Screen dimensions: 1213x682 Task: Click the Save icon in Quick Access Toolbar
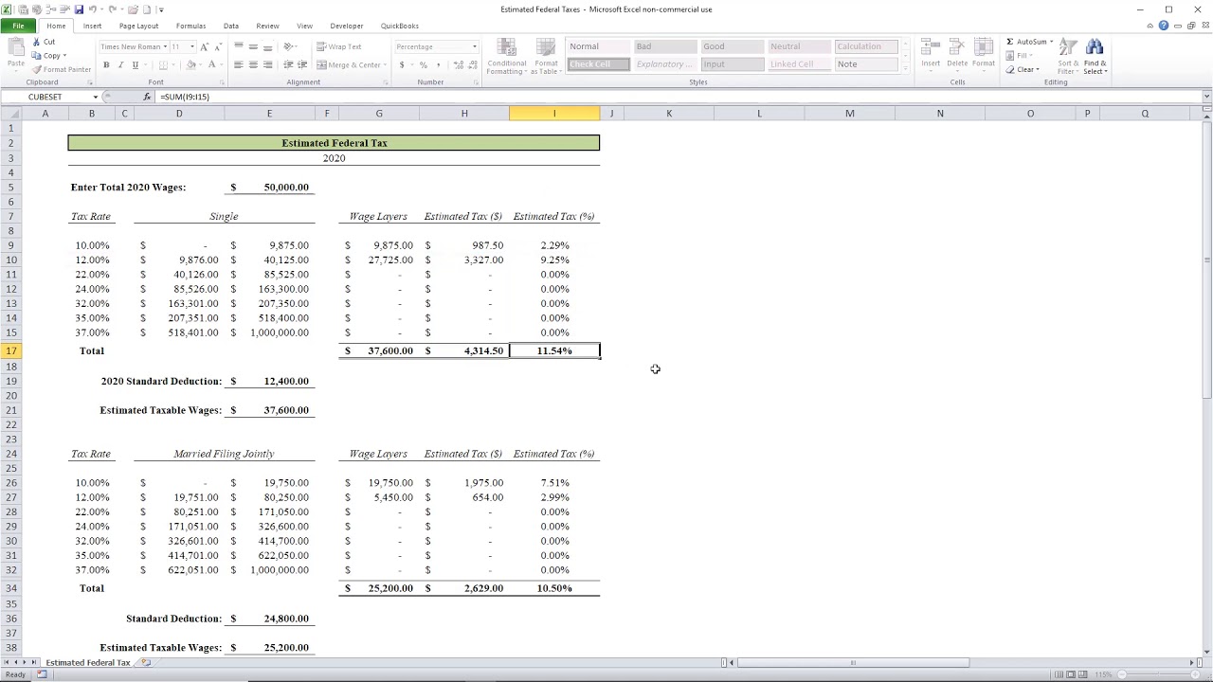79,9
